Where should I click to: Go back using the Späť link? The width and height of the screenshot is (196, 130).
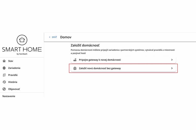(54, 37)
